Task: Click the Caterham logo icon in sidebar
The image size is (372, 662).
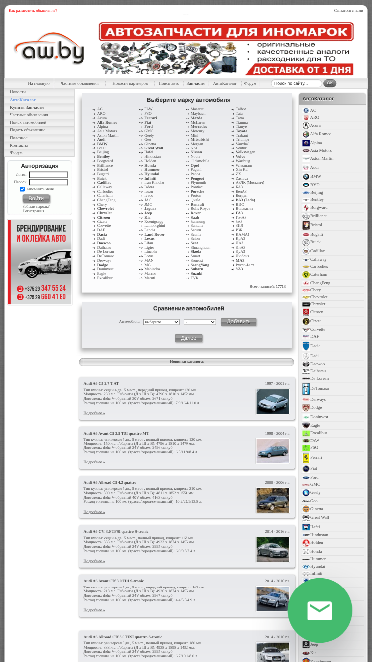Action: tap(306, 275)
